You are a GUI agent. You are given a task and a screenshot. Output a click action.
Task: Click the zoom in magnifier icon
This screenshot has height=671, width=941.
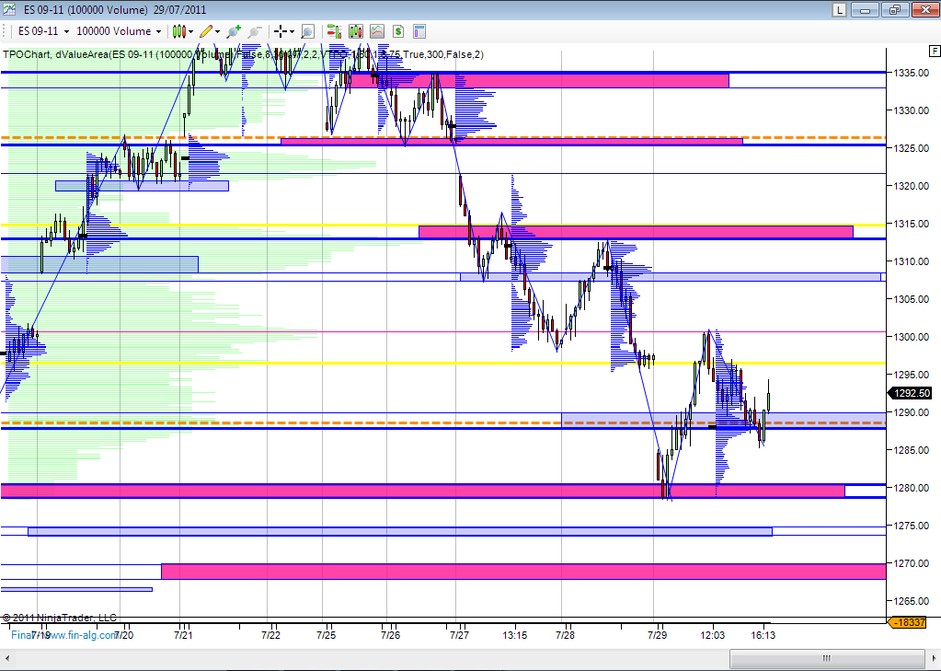click(x=234, y=31)
